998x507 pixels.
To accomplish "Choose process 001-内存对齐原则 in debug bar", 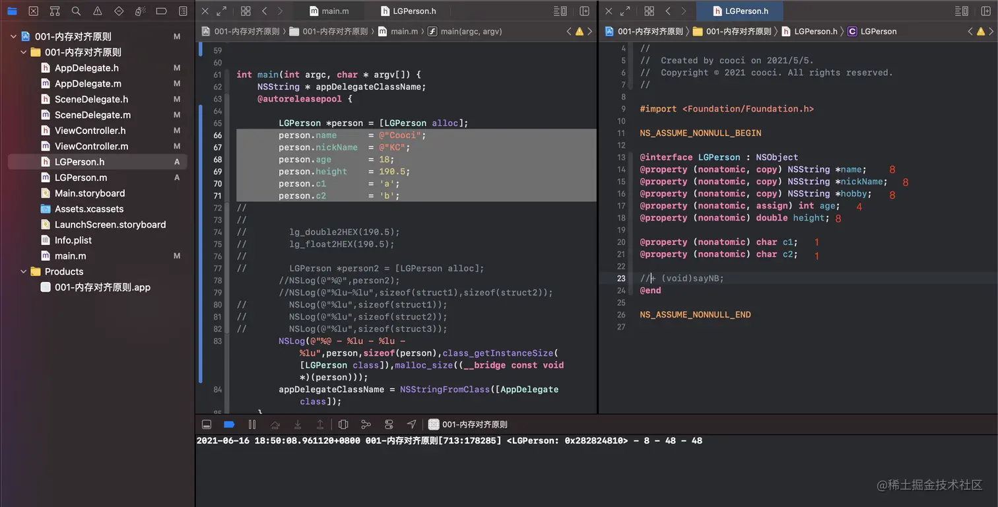I will [468, 424].
